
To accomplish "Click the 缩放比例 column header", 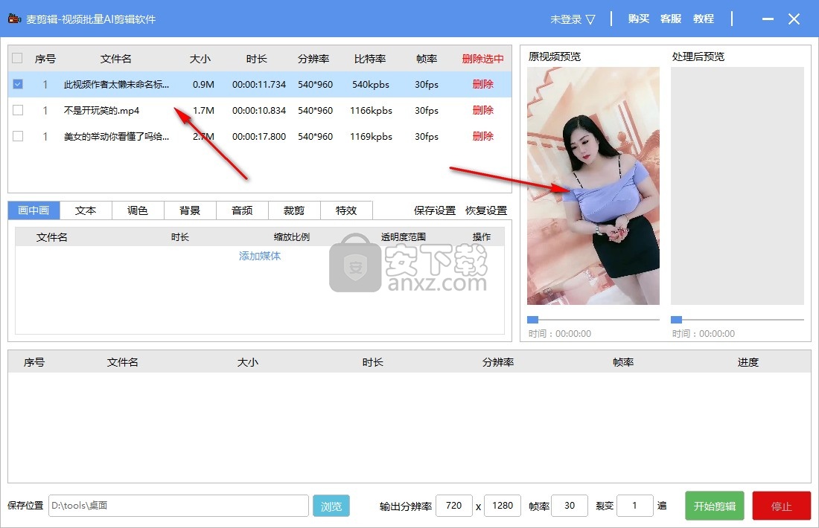I will tap(291, 237).
